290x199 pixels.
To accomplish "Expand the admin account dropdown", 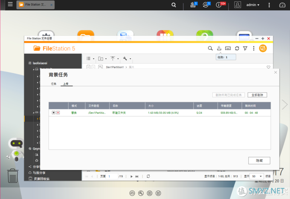I will click(252, 5).
